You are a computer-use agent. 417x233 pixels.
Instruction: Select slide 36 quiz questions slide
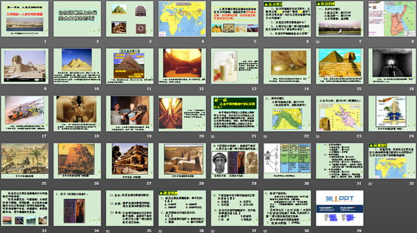click(x=183, y=208)
